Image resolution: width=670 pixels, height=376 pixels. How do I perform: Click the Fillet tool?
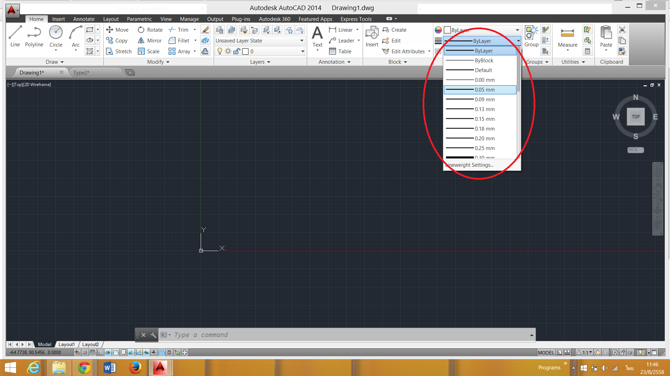click(179, 41)
